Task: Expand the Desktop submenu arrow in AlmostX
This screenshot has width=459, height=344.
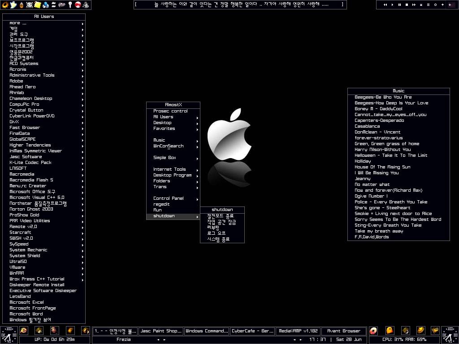Action: pos(197,124)
